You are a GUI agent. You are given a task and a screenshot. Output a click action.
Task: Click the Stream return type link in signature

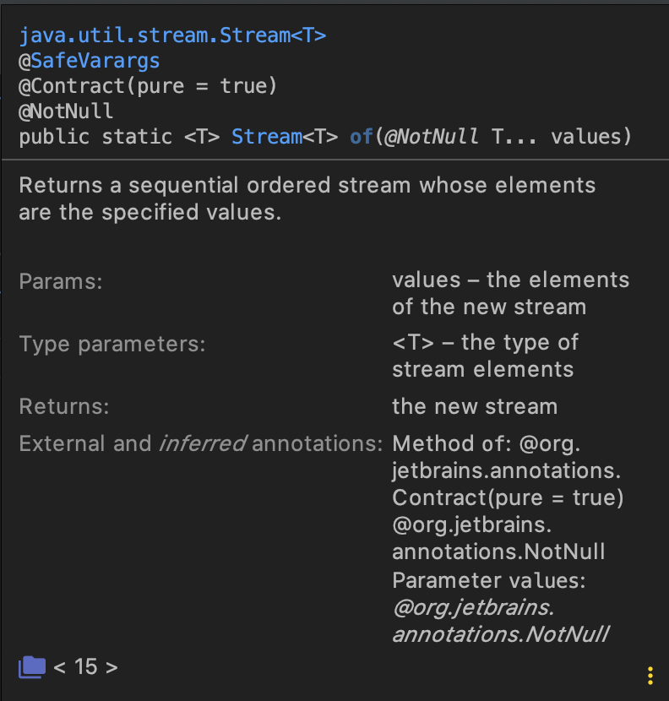point(267,137)
